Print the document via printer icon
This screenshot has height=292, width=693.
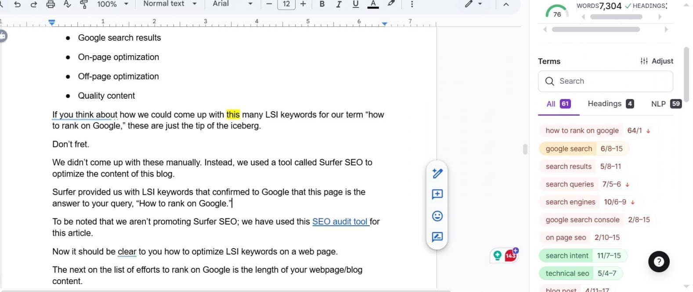[51, 4]
